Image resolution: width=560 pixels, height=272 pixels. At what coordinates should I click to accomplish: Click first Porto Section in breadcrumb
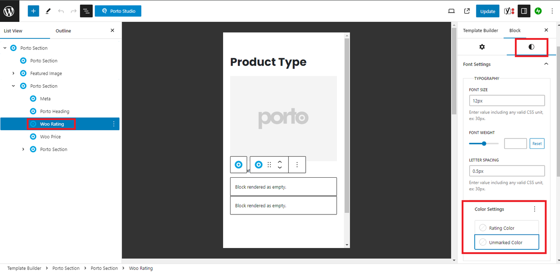[66, 268]
